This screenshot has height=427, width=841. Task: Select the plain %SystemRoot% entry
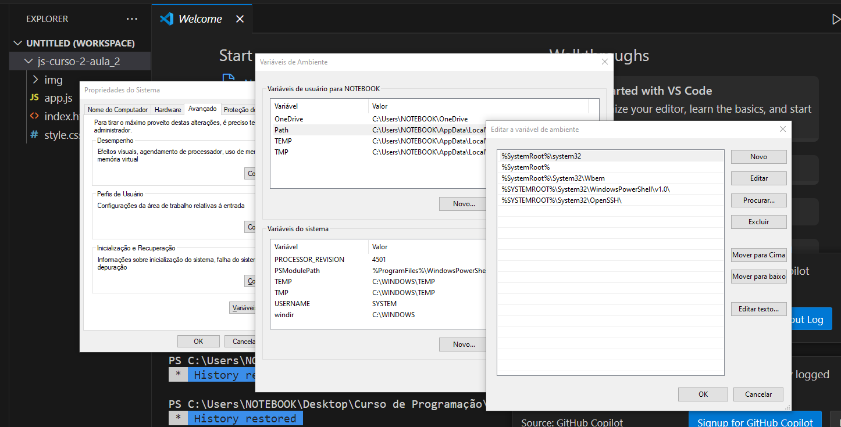(611, 167)
